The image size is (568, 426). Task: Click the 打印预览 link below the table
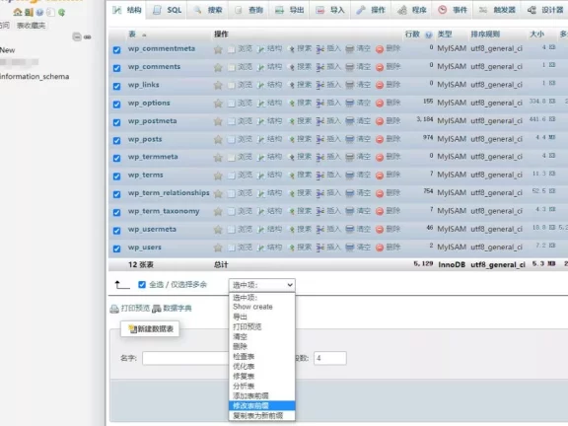[x=135, y=309]
